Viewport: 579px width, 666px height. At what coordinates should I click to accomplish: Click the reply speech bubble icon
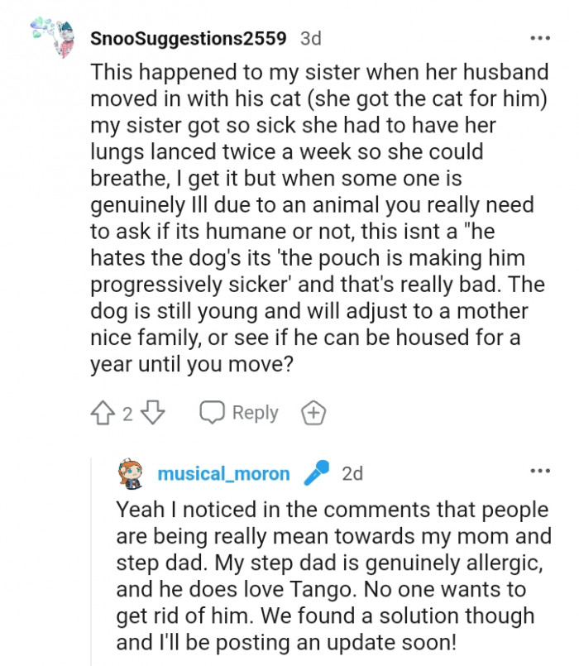click(213, 412)
